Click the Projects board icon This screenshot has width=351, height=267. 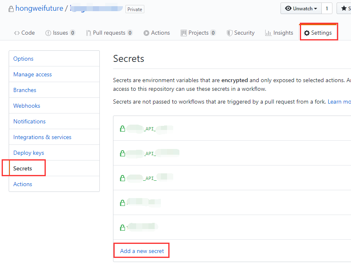pyautogui.click(x=184, y=33)
